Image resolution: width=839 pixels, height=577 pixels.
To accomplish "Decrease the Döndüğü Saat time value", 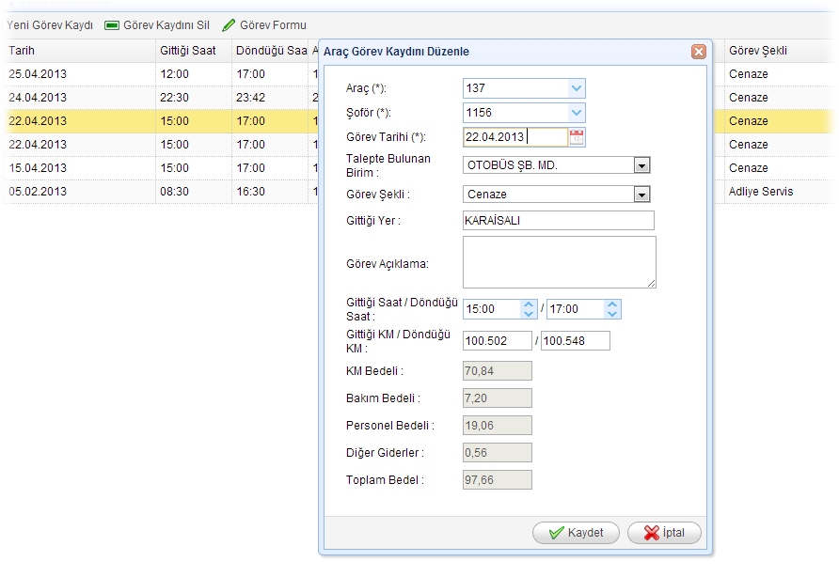I will click(x=612, y=314).
